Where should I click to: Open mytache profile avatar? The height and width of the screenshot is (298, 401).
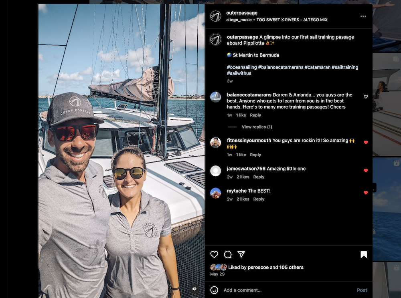(216, 193)
